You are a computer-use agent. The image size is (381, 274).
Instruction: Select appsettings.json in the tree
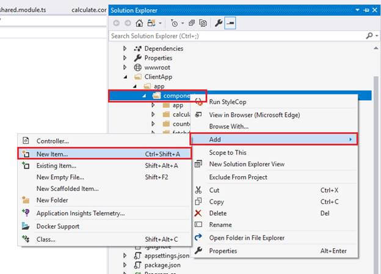(167, 256)
